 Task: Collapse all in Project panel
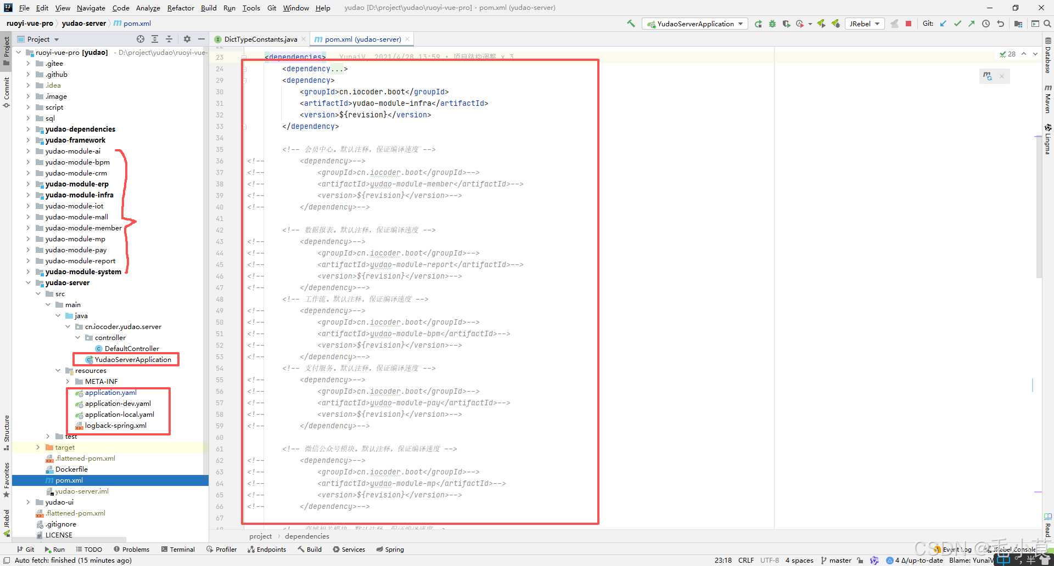[x=169, y=39]
